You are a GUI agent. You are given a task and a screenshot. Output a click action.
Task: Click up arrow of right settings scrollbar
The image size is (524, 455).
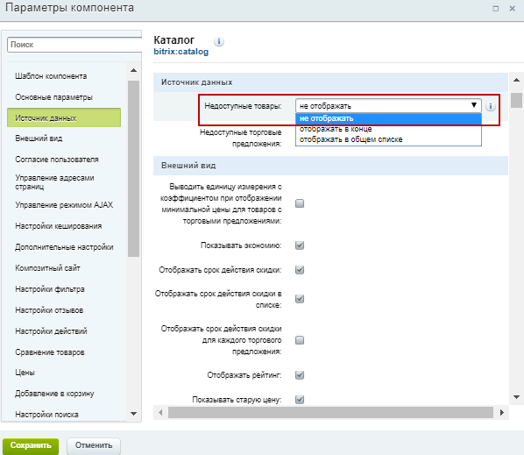pos(516,80)
